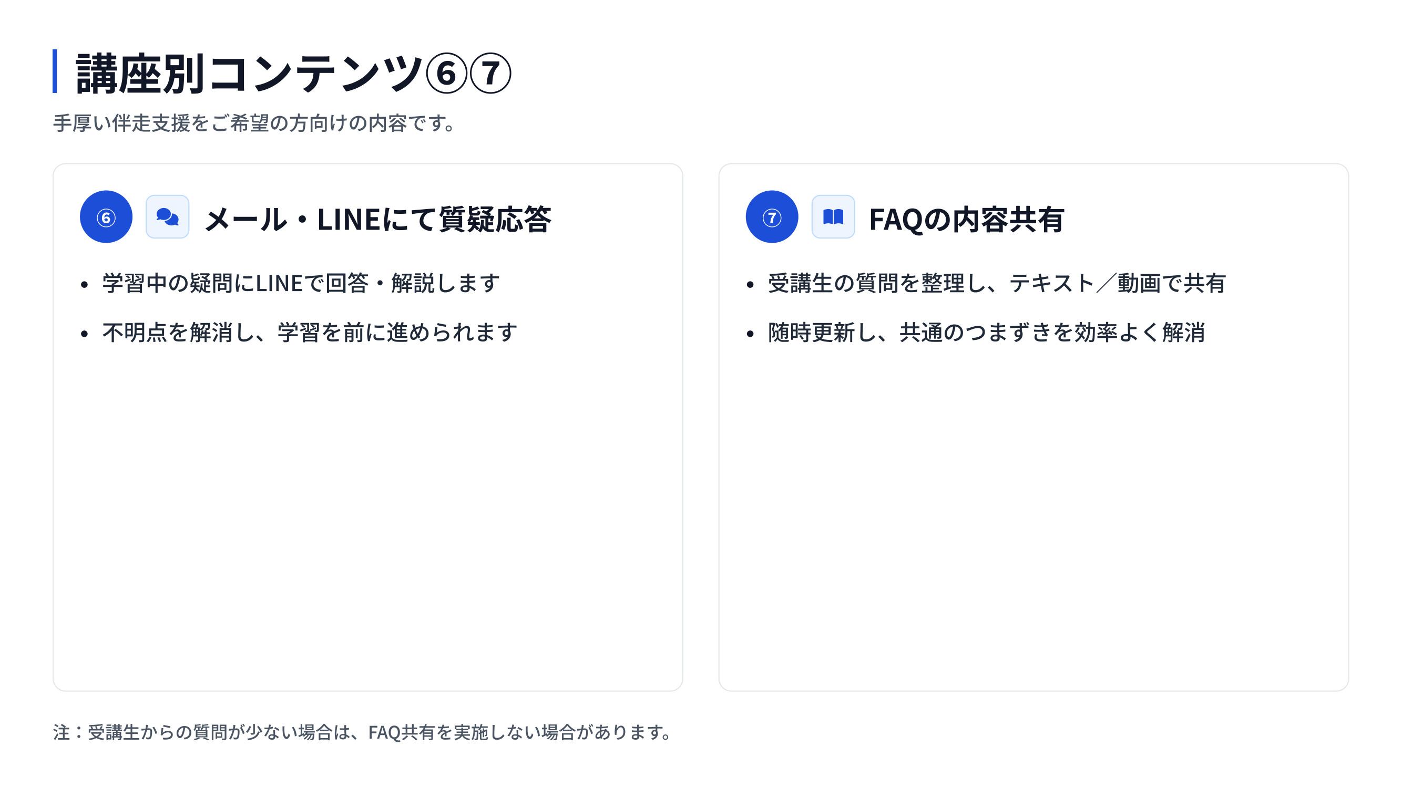Click the blue vertical bar beside the title
This screenshot has height=788, width=1402.
[55, 71]
